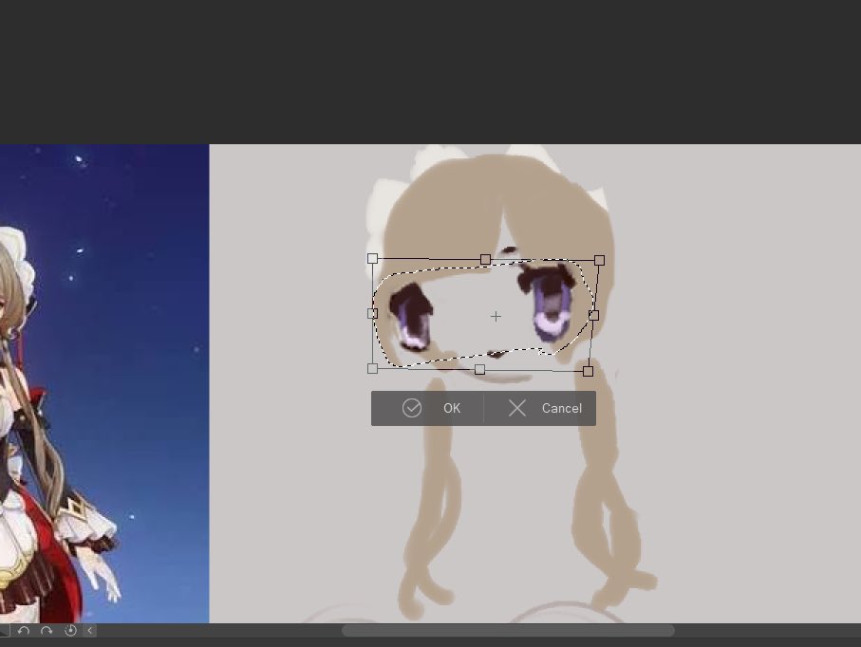Click the bottom-right transform handle
The width and height of the screenshot is (861, 647).
[588, 371]
